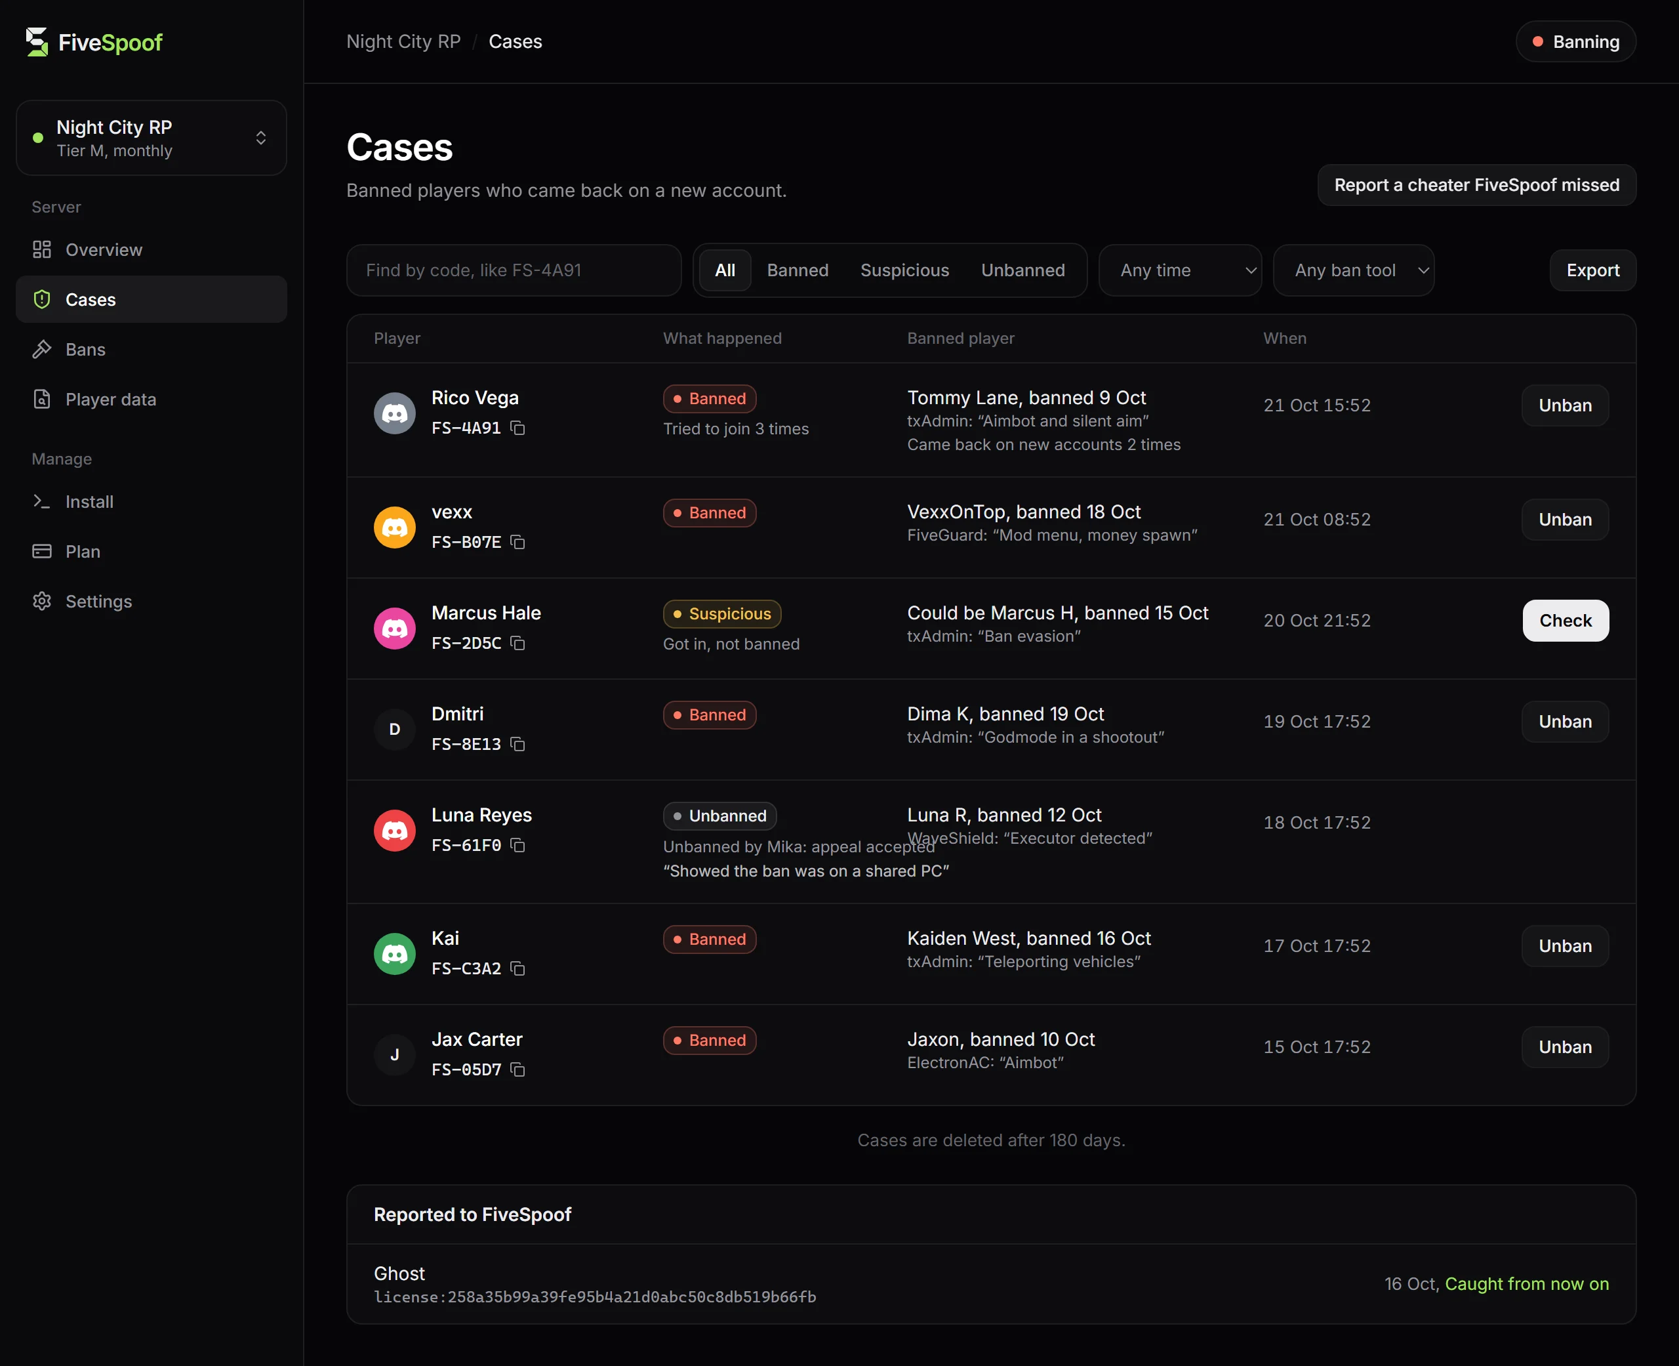Copy case code FS-2D5C

point(517,643)
